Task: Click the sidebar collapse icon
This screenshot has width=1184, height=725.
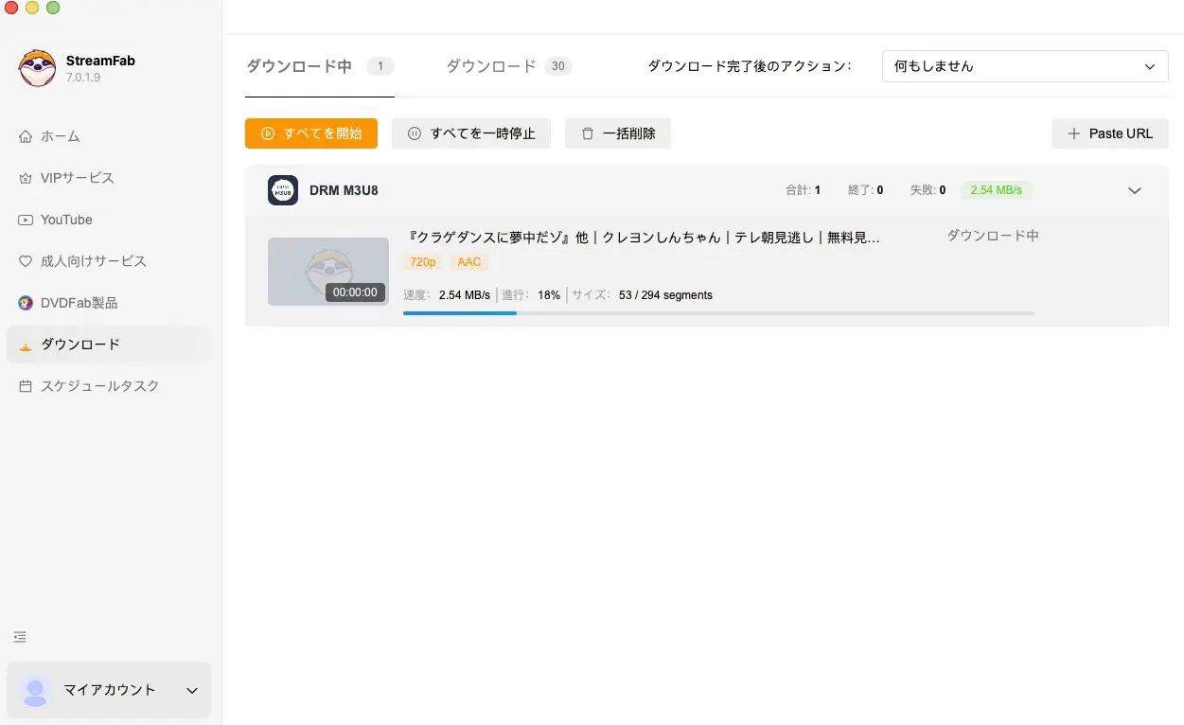Action: pos(20,637)
